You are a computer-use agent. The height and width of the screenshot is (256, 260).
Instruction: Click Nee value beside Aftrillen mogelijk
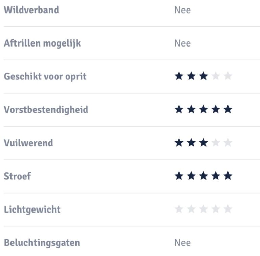point(182,43)
